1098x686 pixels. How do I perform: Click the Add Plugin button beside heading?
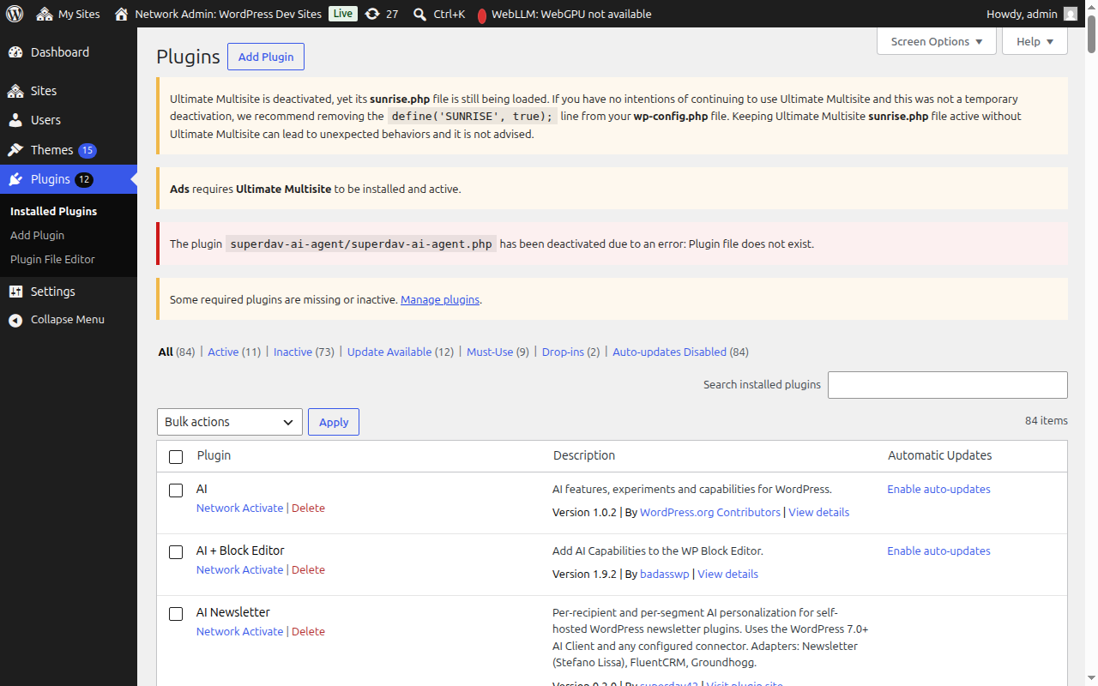pos(266,57)
